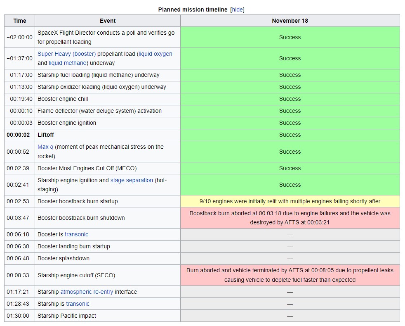Viewport: 405px width, 326px height.
Task: Follow the liquid oxygen link
Action: (155, 54)
